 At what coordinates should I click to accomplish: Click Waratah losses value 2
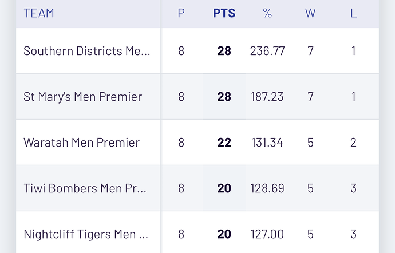(x=354, y=143)
